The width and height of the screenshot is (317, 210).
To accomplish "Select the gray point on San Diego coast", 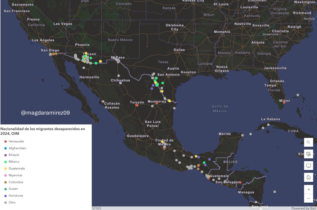I will pos(50,54).
